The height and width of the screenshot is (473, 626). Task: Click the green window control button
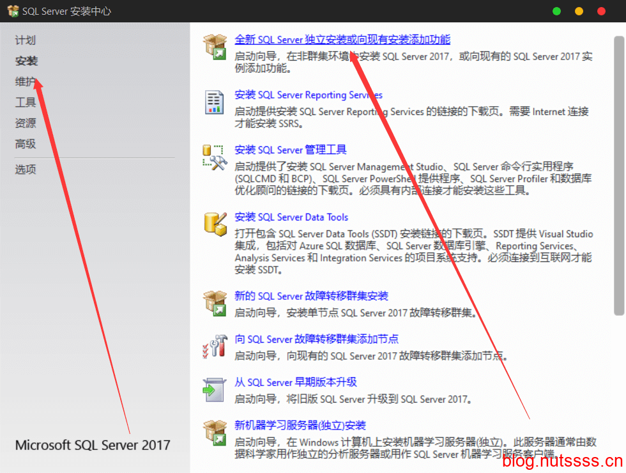556,12
